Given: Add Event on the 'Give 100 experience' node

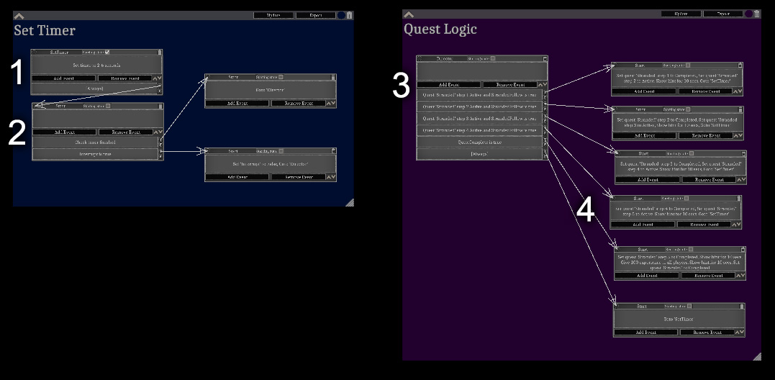Looking at the screenshot, I should coord(646,275).
